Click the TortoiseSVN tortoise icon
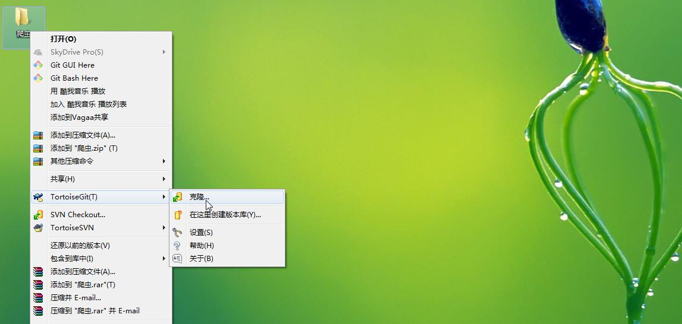682x324 pixels. [x=38, y=228]
